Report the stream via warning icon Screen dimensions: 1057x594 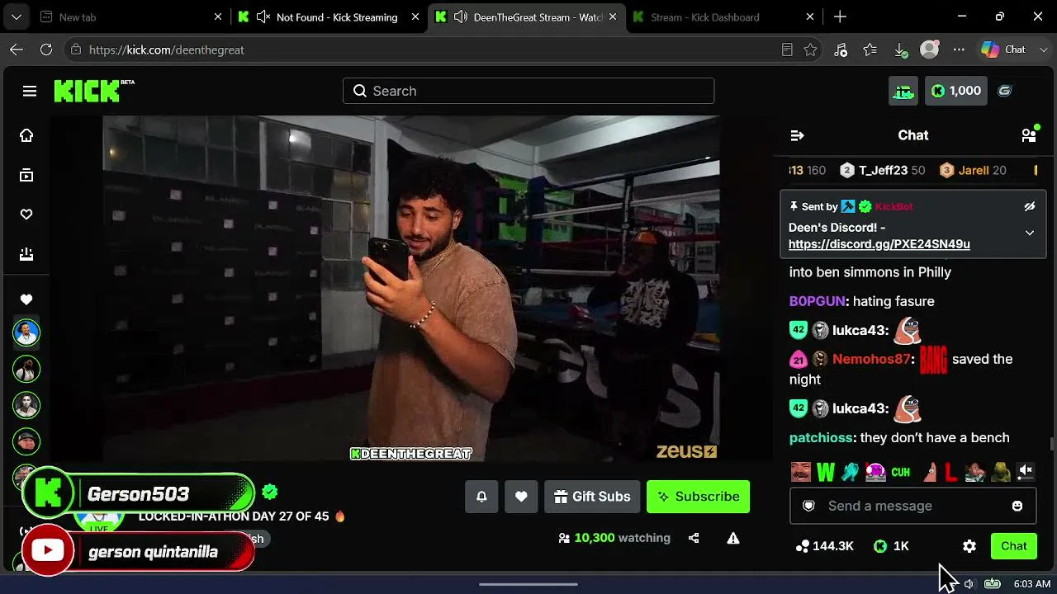point(732,538)
